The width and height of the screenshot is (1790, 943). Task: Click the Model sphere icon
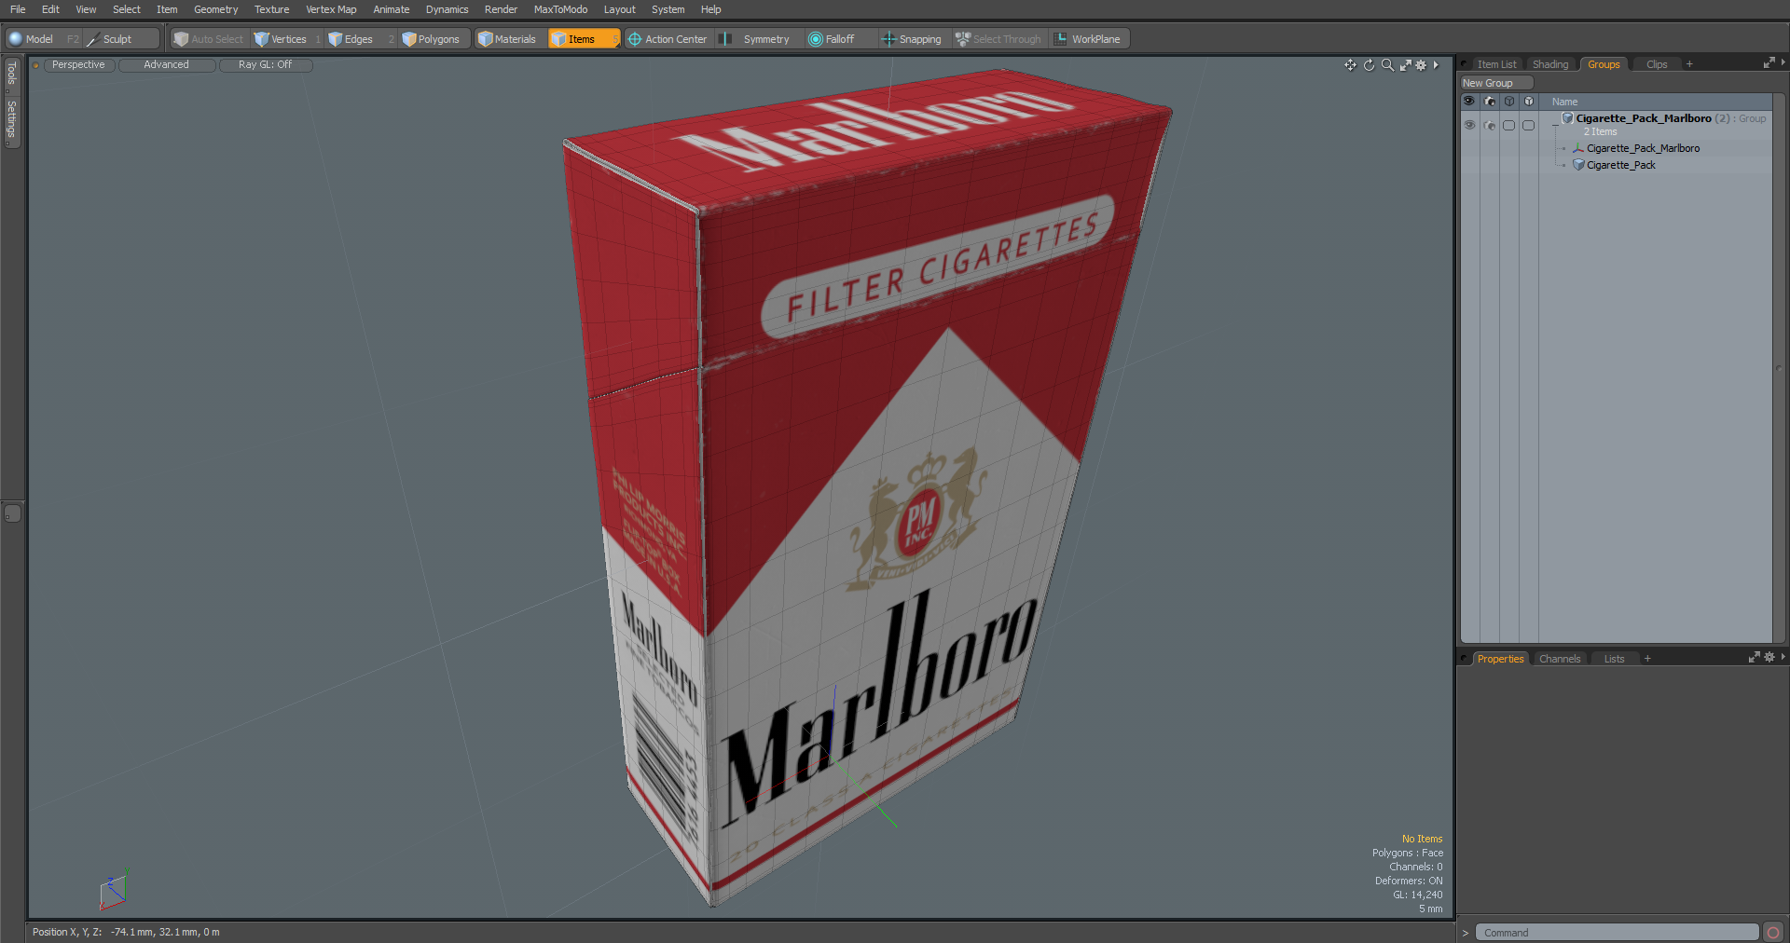(15, 39)
